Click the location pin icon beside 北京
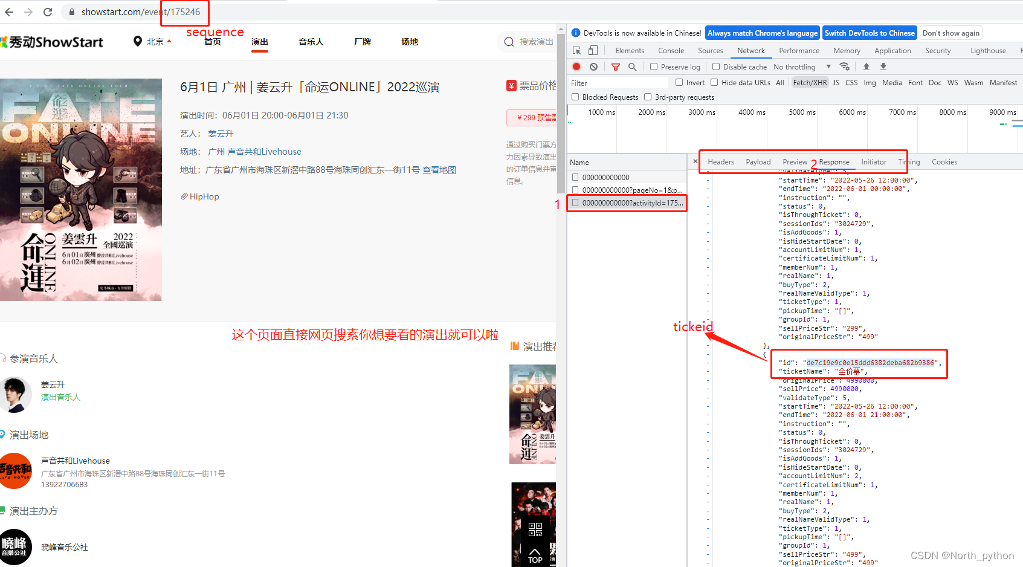 [x=138, y=41]
